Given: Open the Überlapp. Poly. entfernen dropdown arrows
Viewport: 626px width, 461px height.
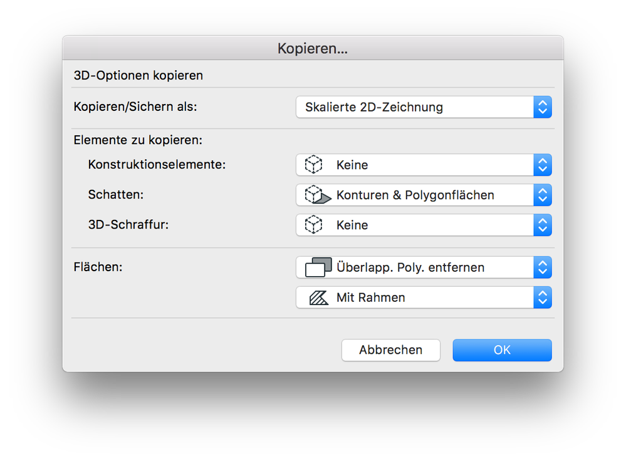Looking at the screenshot, I should coord(543,267).
